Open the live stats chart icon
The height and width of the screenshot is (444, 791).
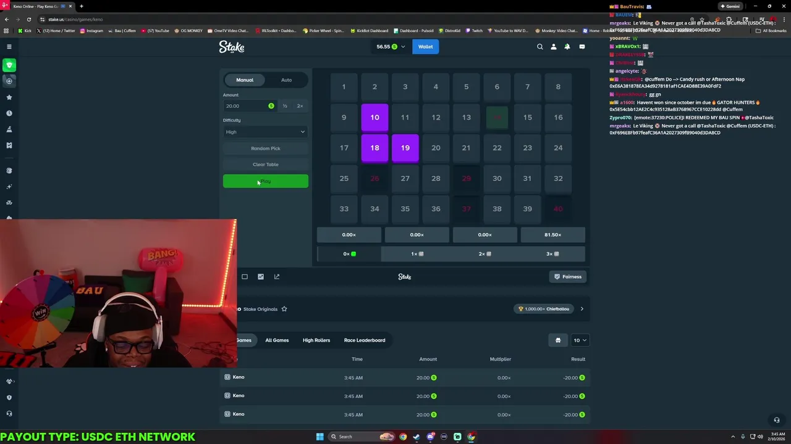click(x=261, y=277)
